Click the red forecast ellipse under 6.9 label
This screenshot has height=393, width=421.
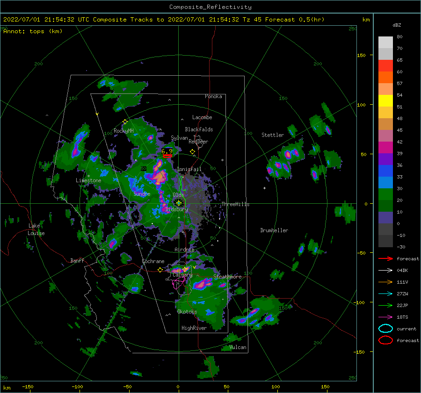point(167,156)
